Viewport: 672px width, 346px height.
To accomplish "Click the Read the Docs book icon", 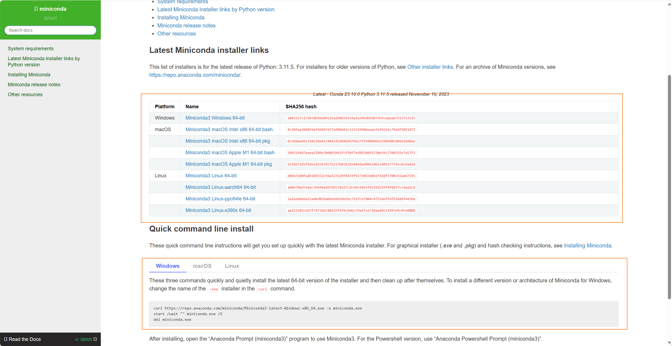I will (x=6, y=339).
